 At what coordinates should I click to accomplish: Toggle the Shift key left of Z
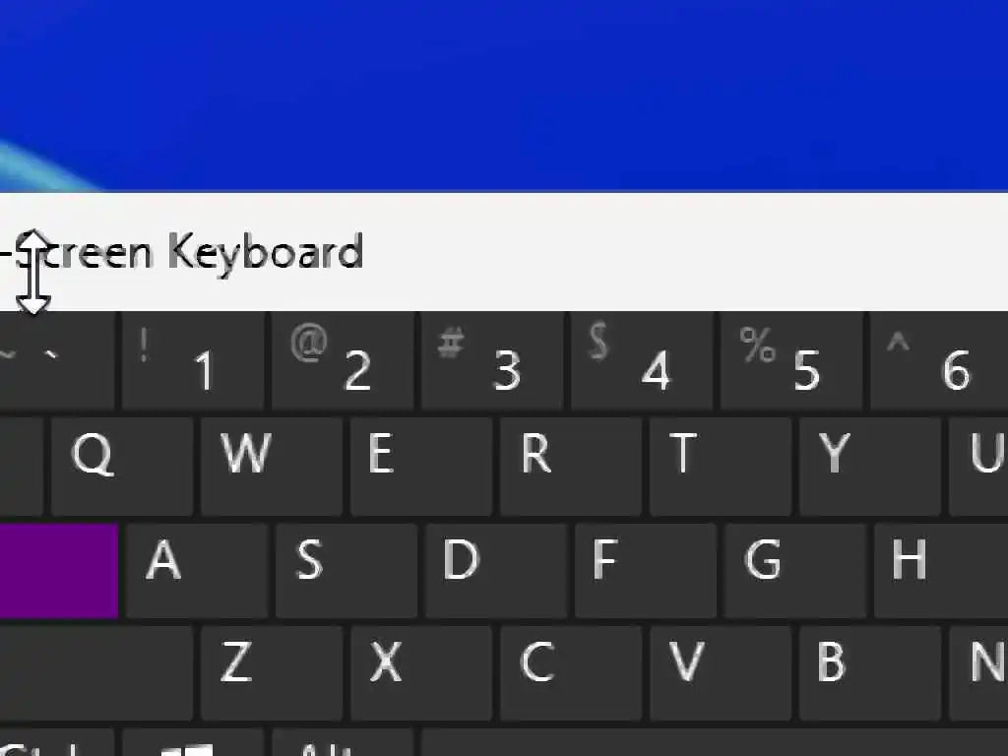click(x=96, y=673)
